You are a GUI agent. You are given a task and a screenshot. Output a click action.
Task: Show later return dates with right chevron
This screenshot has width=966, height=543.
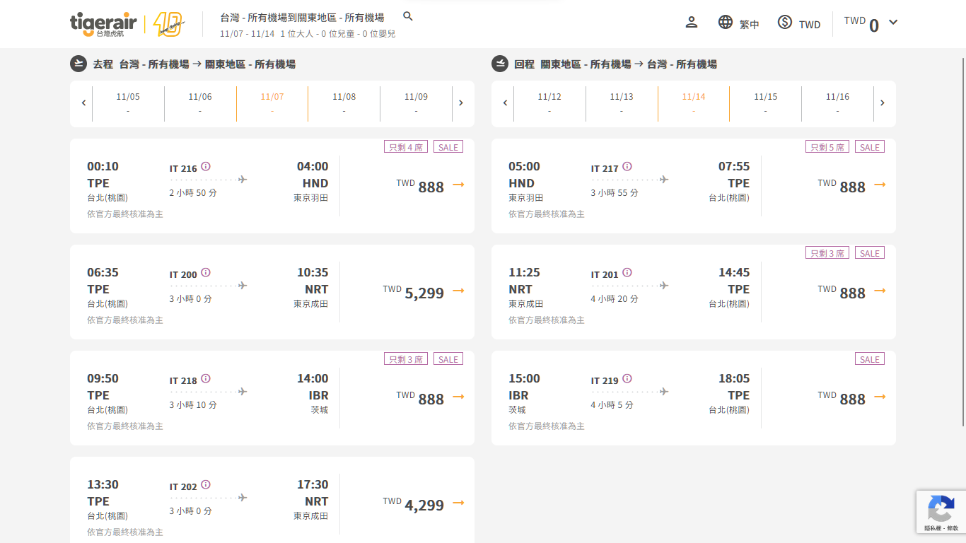tap(883, 103)
